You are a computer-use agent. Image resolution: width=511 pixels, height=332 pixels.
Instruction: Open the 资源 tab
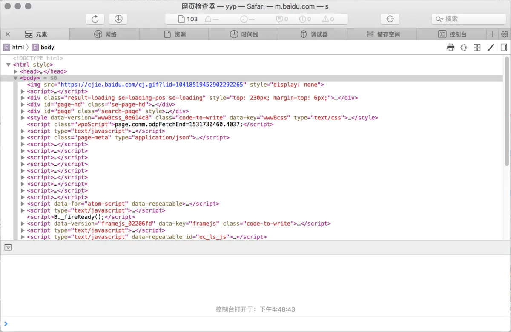coord(174,34)
